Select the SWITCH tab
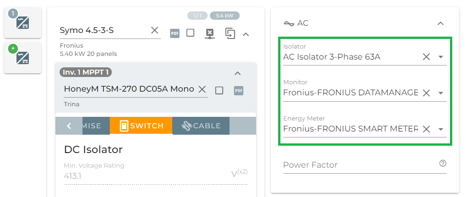Screen dimensions: 466x197 141,126
